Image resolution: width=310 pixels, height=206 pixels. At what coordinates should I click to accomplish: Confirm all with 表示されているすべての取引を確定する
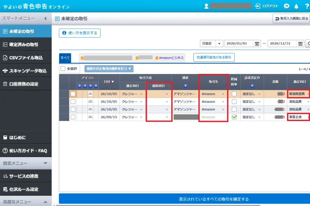(184, 199)
